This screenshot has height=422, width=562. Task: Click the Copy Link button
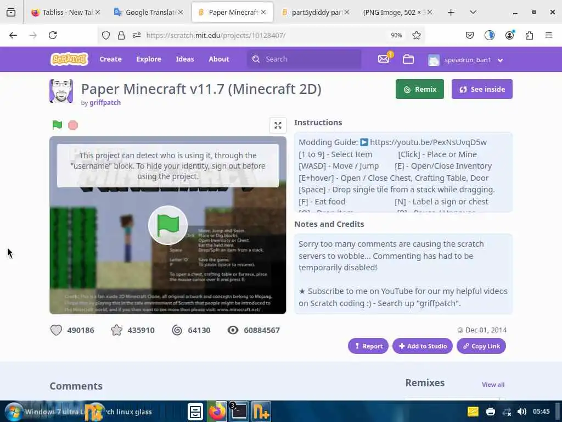(481, 346)
